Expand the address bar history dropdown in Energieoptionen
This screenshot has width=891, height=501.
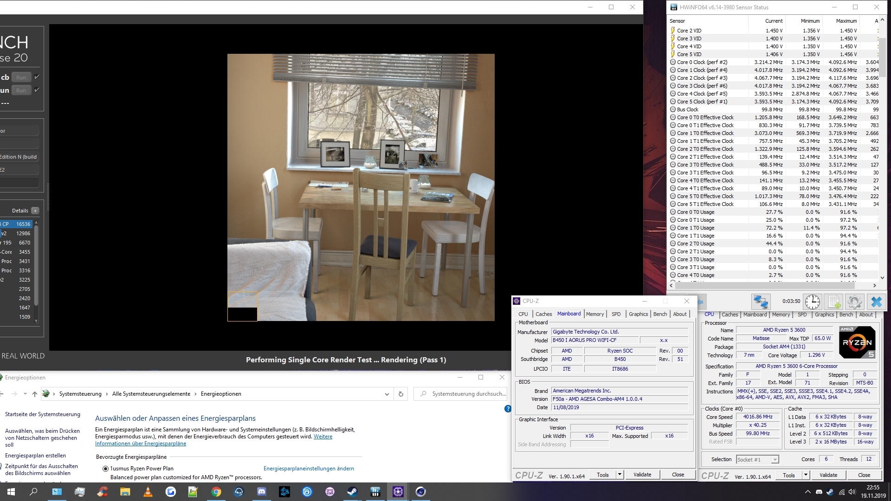pos(387,394)
